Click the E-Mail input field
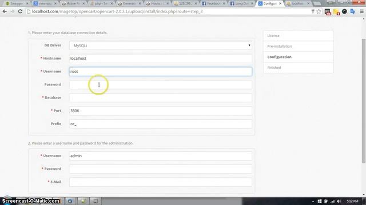Image resolution: width=366 pixels, height=205 pixels. [x=160, y=182]
